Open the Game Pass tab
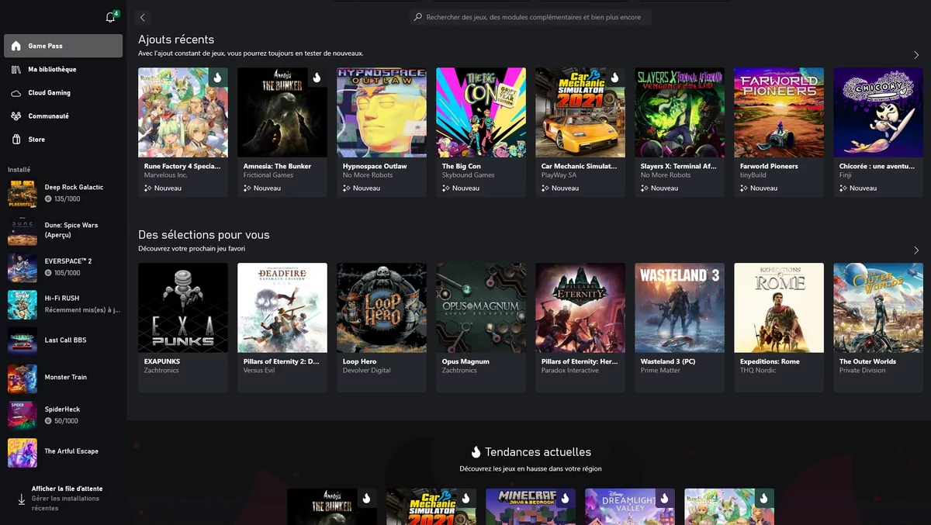 [64, 46]
